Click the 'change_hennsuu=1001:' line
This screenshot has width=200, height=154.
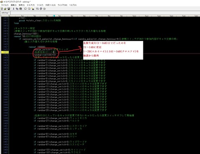tap(26, 34)
